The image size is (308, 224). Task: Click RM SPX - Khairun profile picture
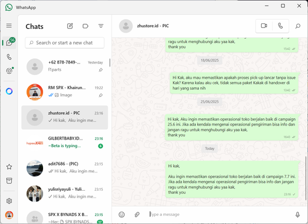coord(34,92)
